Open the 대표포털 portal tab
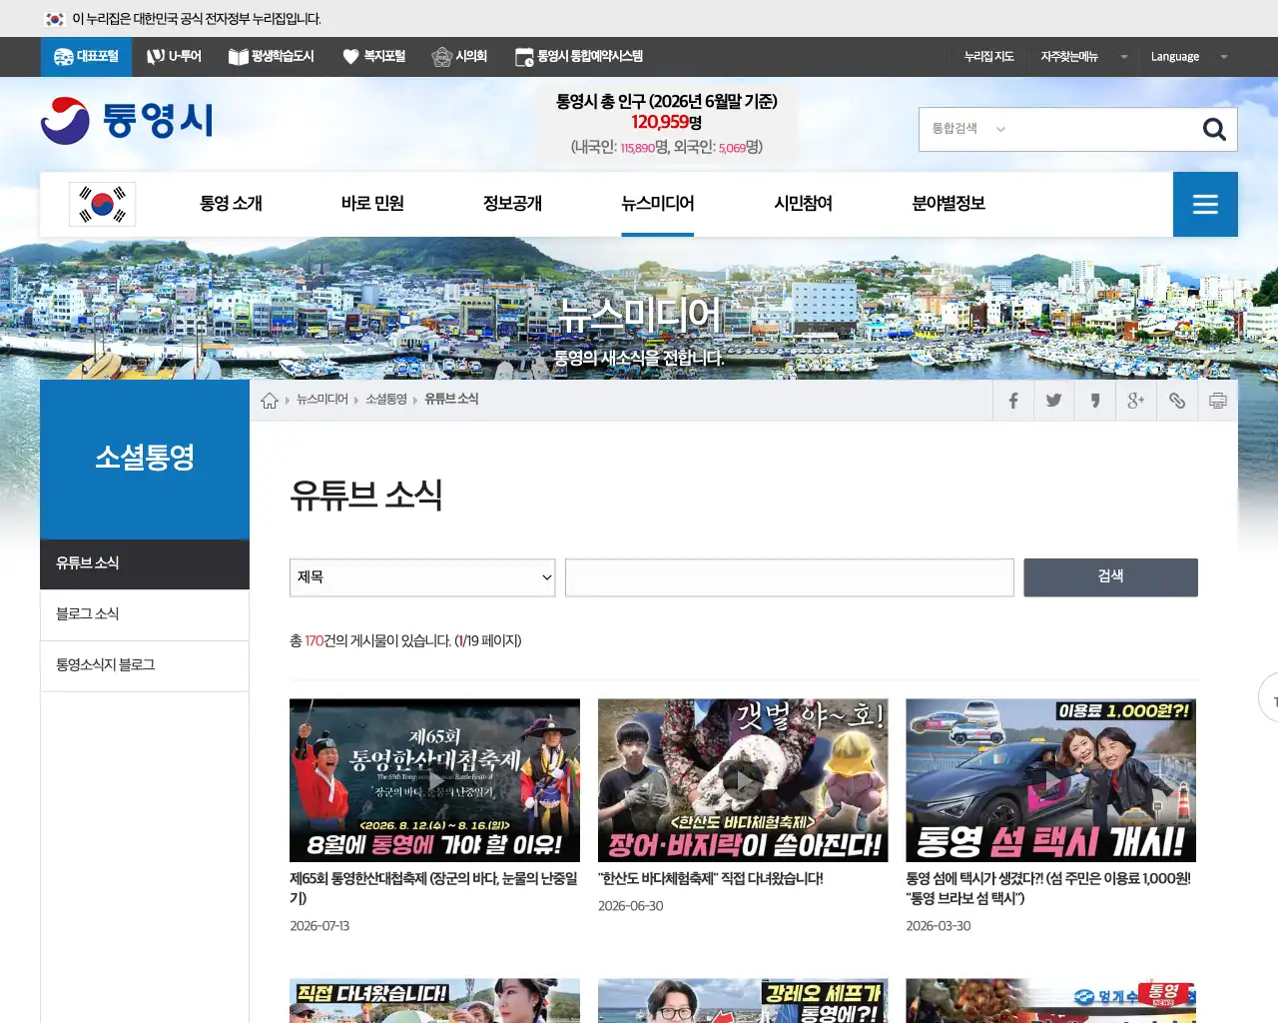 86,57
